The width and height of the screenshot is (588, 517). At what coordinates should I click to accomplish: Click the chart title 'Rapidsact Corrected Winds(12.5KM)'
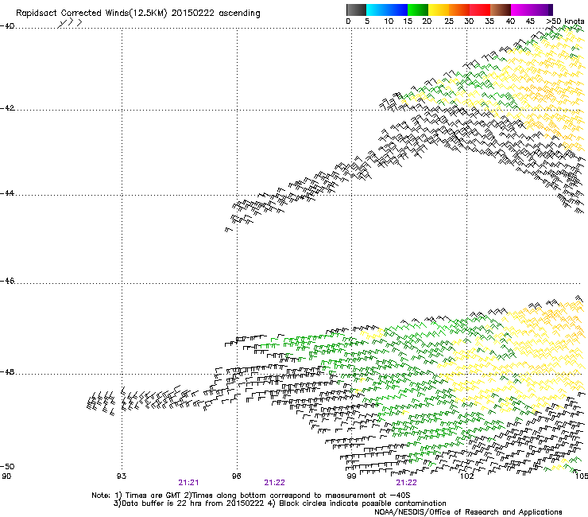pyautogui.click(x=91, y=14)
